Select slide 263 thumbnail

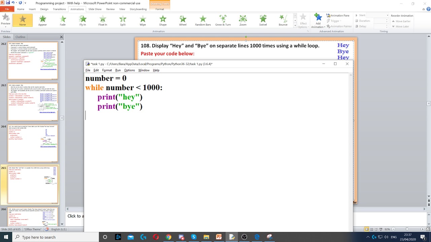[x=33, y=102]
